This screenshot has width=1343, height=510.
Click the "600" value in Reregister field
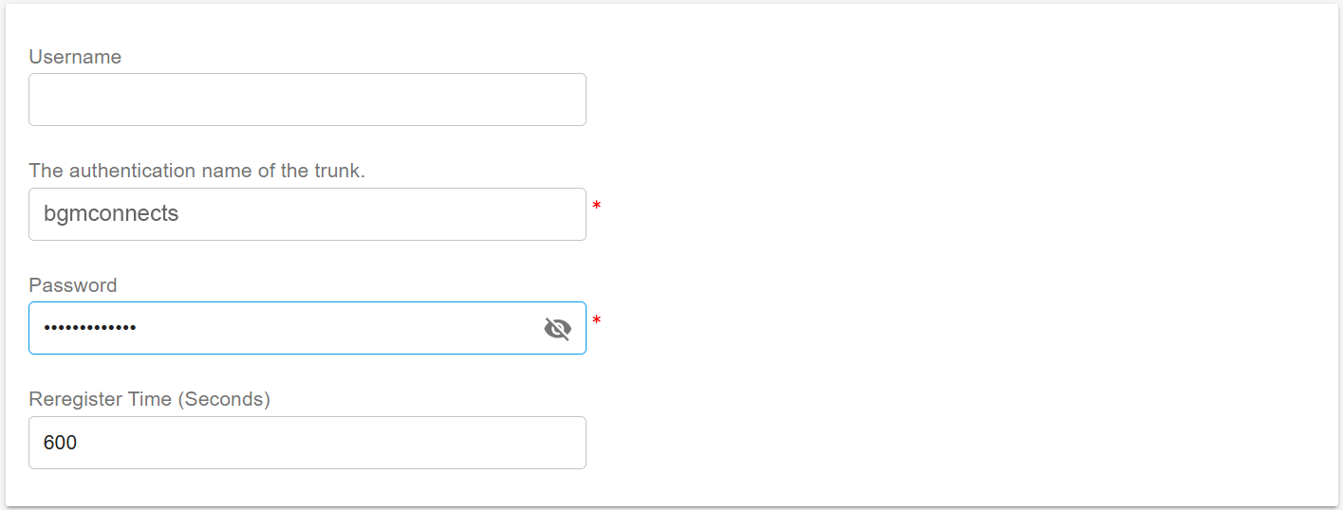coord(60,443)
